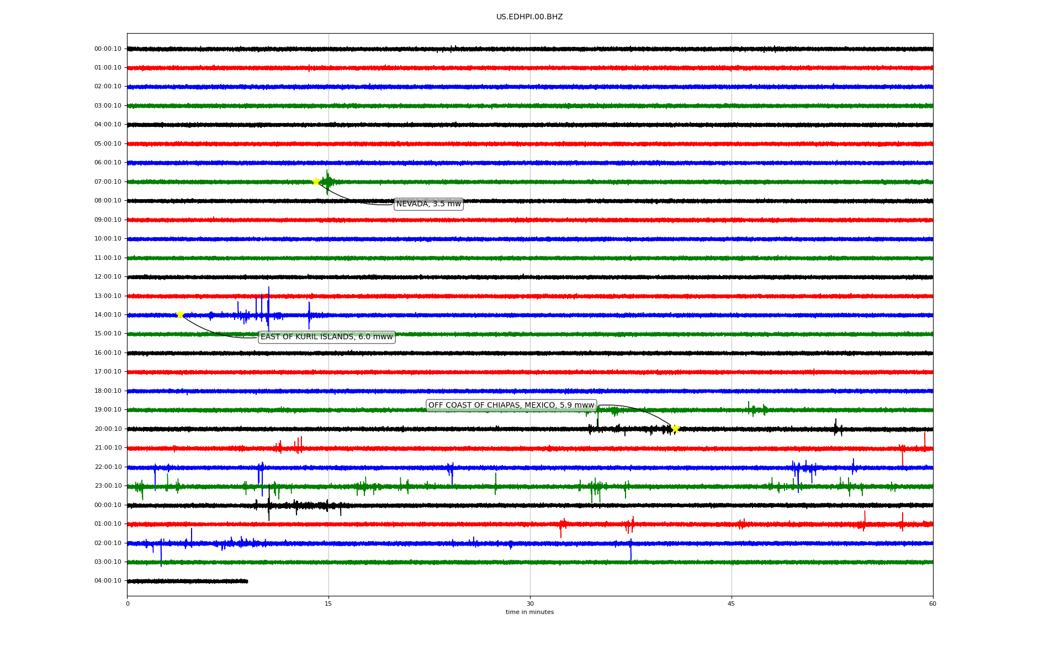This screenshot has width=1060, height=662.
Task: Click the plot title US.EDHPI.00.BHZ
Action: click(x=529, y=17)
